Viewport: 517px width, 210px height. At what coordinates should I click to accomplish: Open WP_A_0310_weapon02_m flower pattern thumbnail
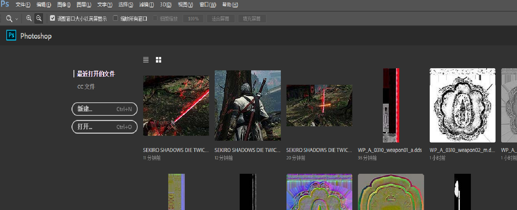[x=462, y=105]
